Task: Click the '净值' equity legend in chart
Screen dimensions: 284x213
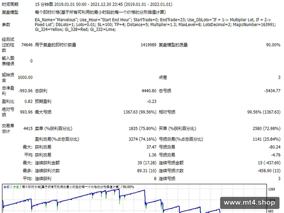Action: click(16, 187)
